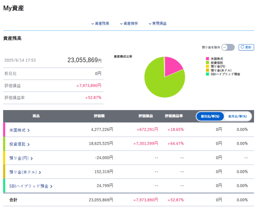Click the yellow 預り金(円) legend swatch

click(x=207, y=67)
